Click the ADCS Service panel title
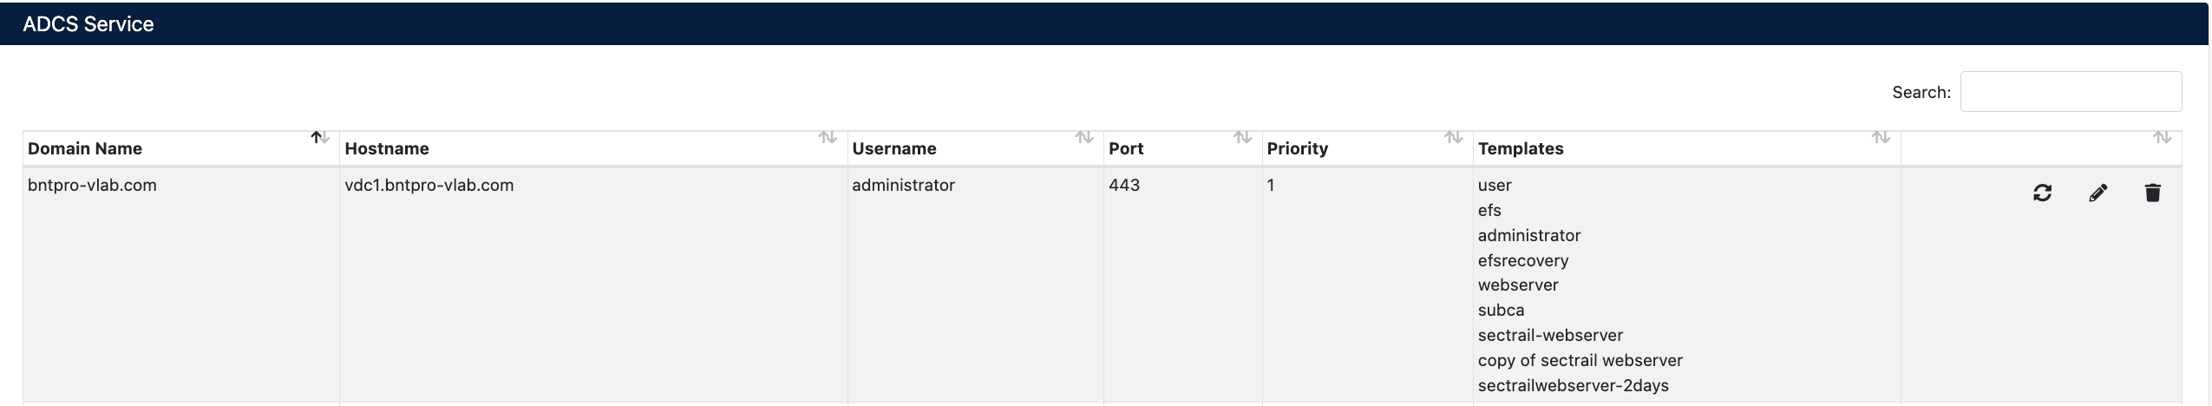 pos(88,24)
